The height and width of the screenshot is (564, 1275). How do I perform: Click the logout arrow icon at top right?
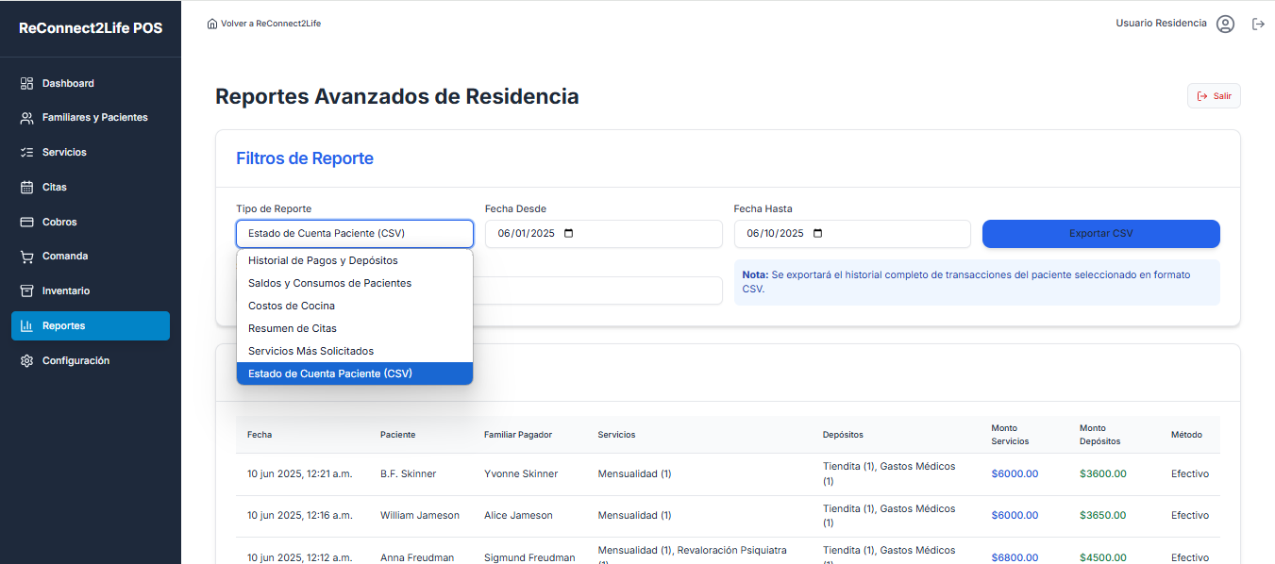(x=1258, y=24)
